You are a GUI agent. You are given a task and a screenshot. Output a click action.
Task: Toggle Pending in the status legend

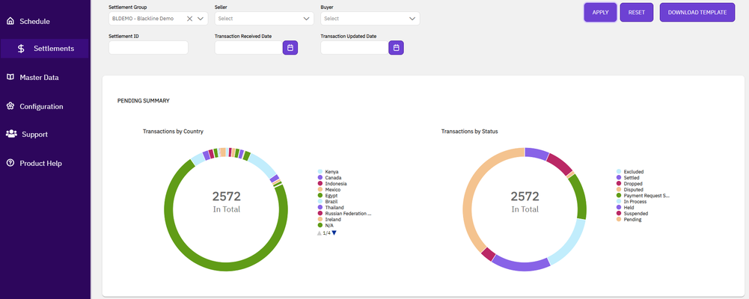tap(632, 219)
